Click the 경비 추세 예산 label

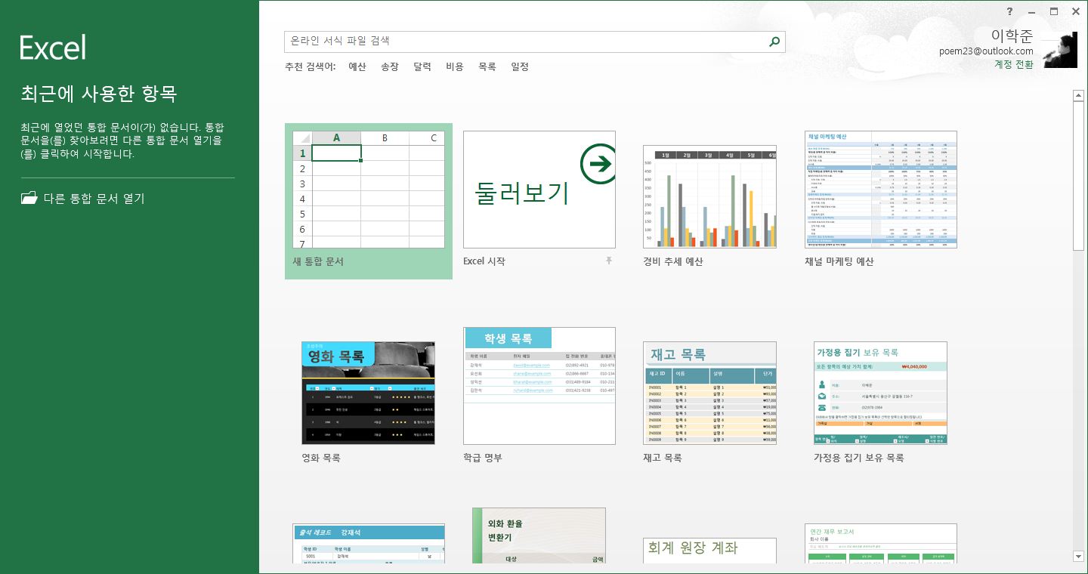673,261
